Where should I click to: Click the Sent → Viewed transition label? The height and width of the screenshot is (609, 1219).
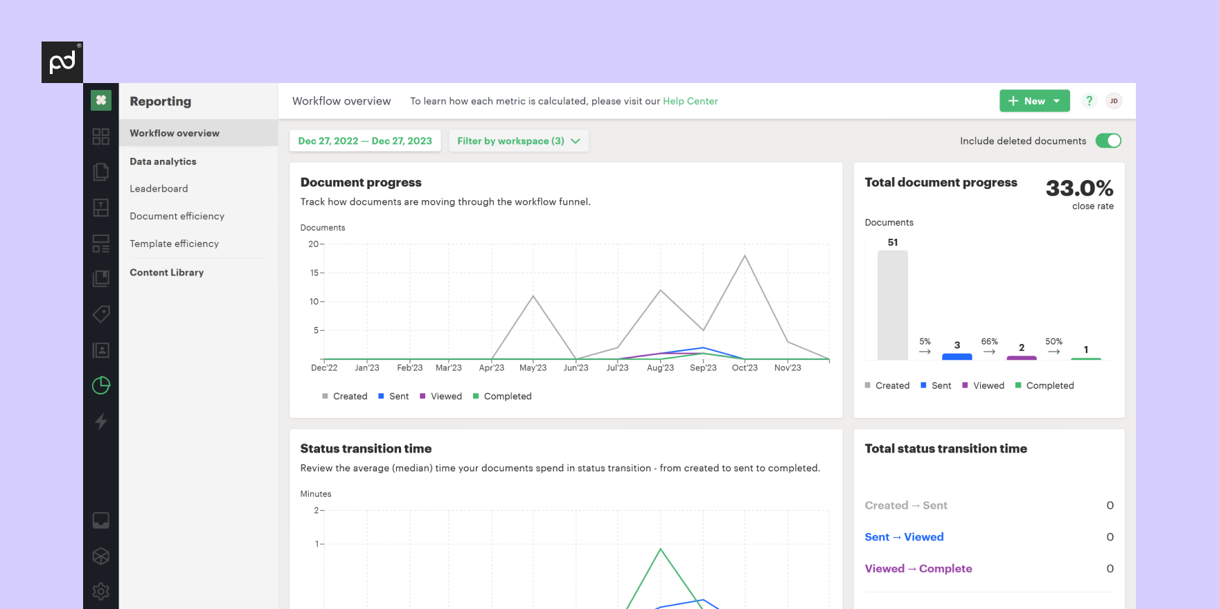click(904, 537)
